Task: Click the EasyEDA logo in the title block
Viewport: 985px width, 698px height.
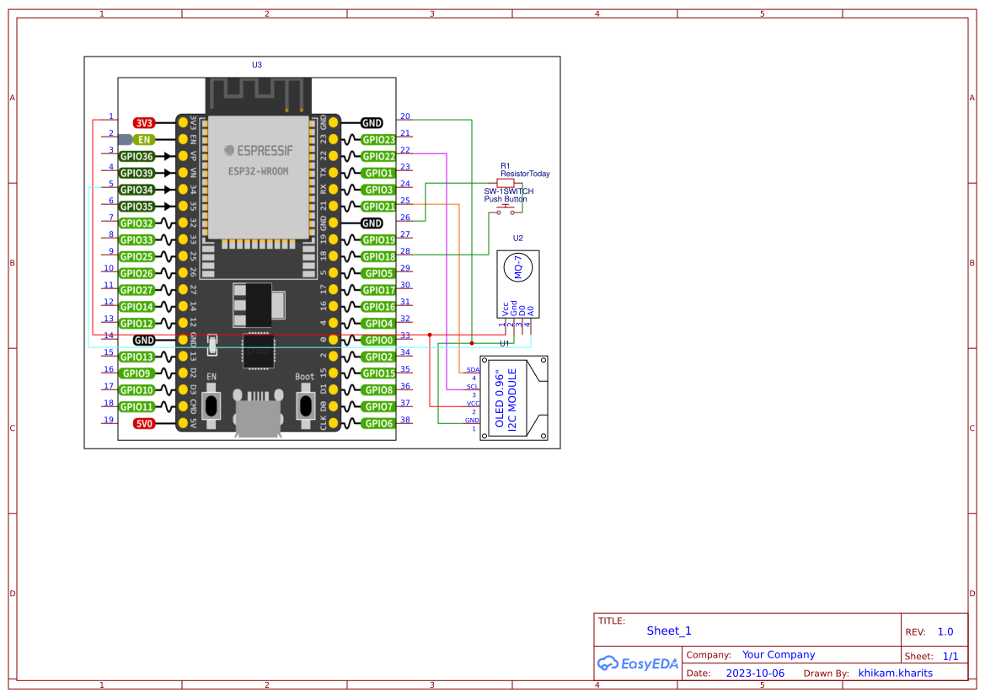Action: [x=638, y=663]
